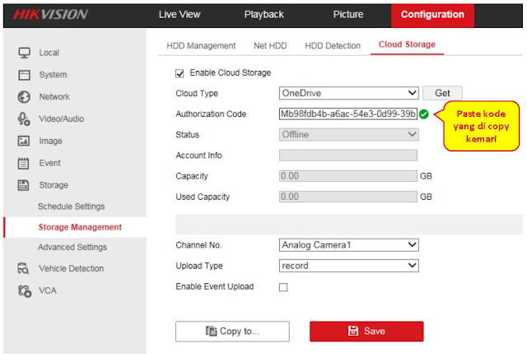Click the red Save button

coord(366,332)
